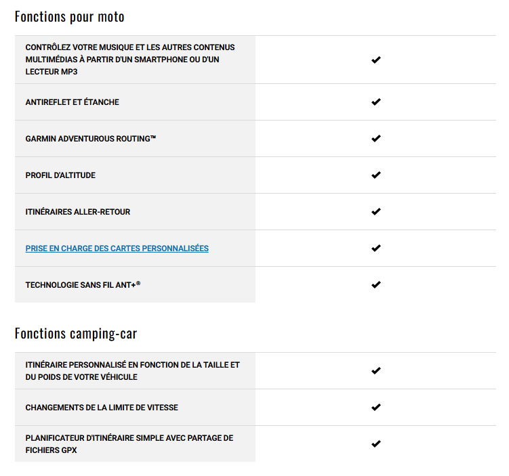Click checkmark for Antireflet et étanche
The image size is (509, 476).
[376, 102]
